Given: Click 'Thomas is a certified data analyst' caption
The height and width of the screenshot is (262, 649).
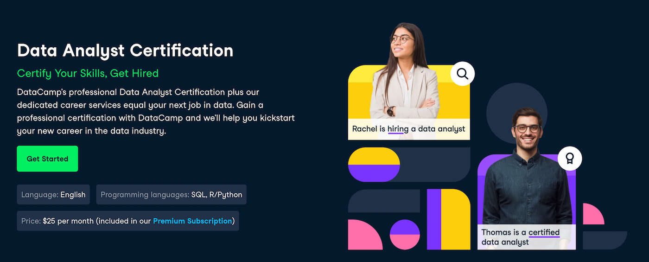Looking at the screenshot, I should point(527,237).
